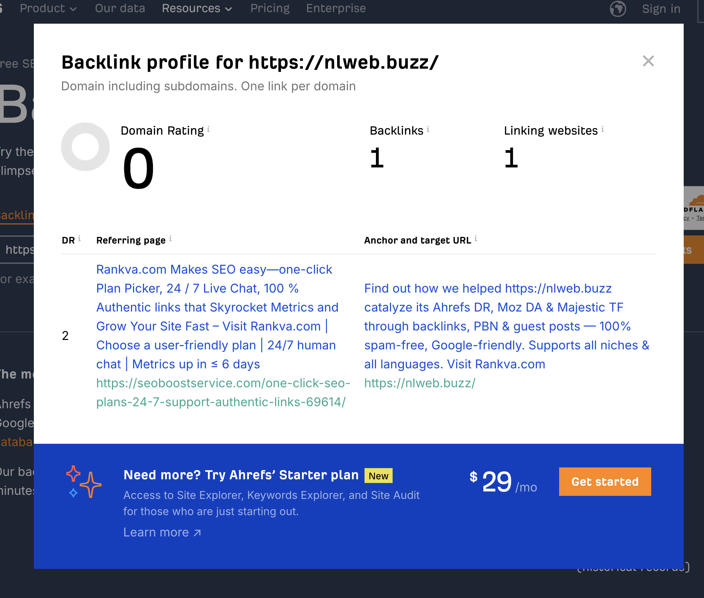Open the seoboostservice.com referring page URL

pyautogui.click(x=223, y=392)
